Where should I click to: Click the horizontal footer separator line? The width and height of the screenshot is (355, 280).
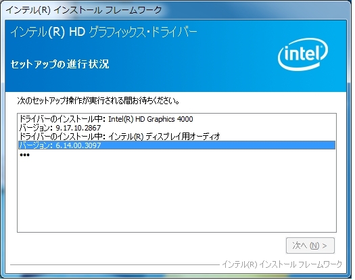click(114, 264)
